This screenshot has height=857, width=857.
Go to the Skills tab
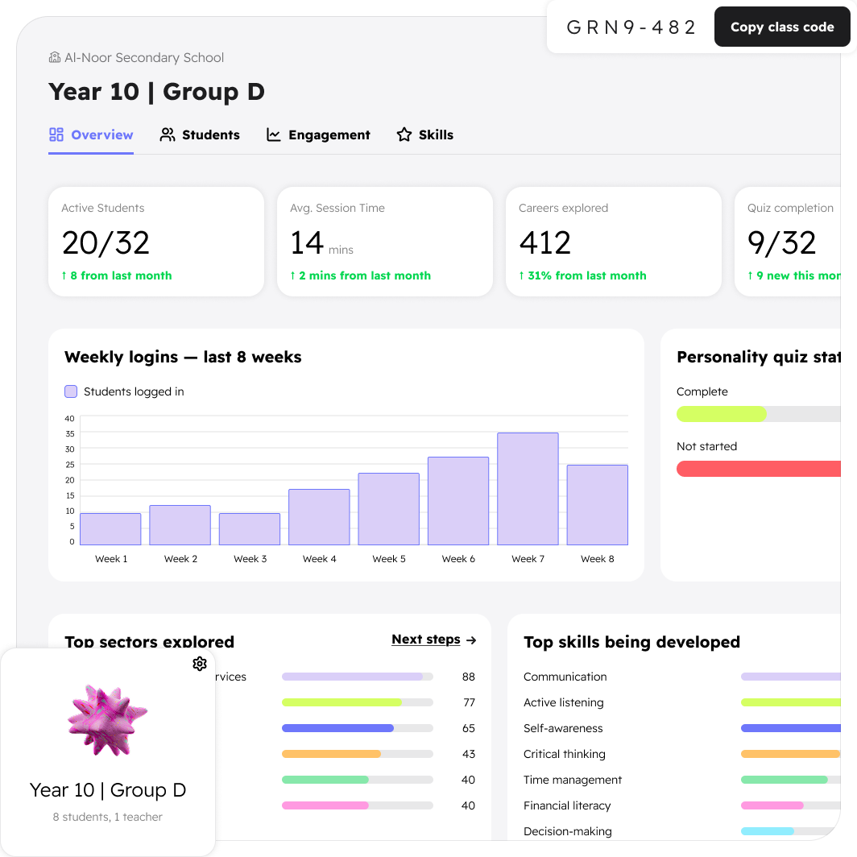point(425,135)
